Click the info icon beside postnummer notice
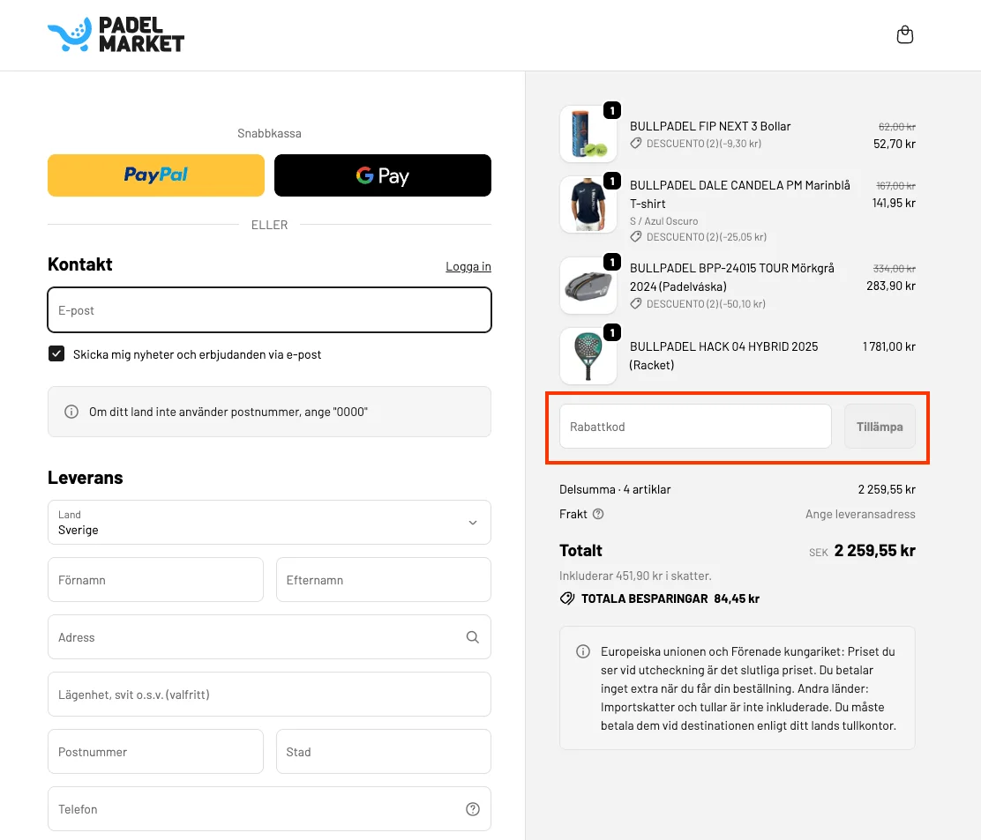This screenshot has width=981, height=840. 71,412
